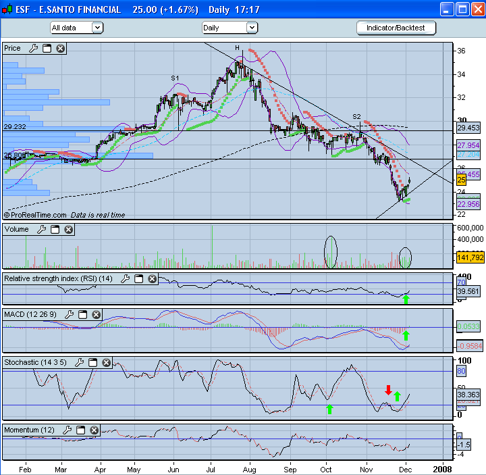Click the Momentum (12) label
Viewport: 486px width, 475px height.
29,430
